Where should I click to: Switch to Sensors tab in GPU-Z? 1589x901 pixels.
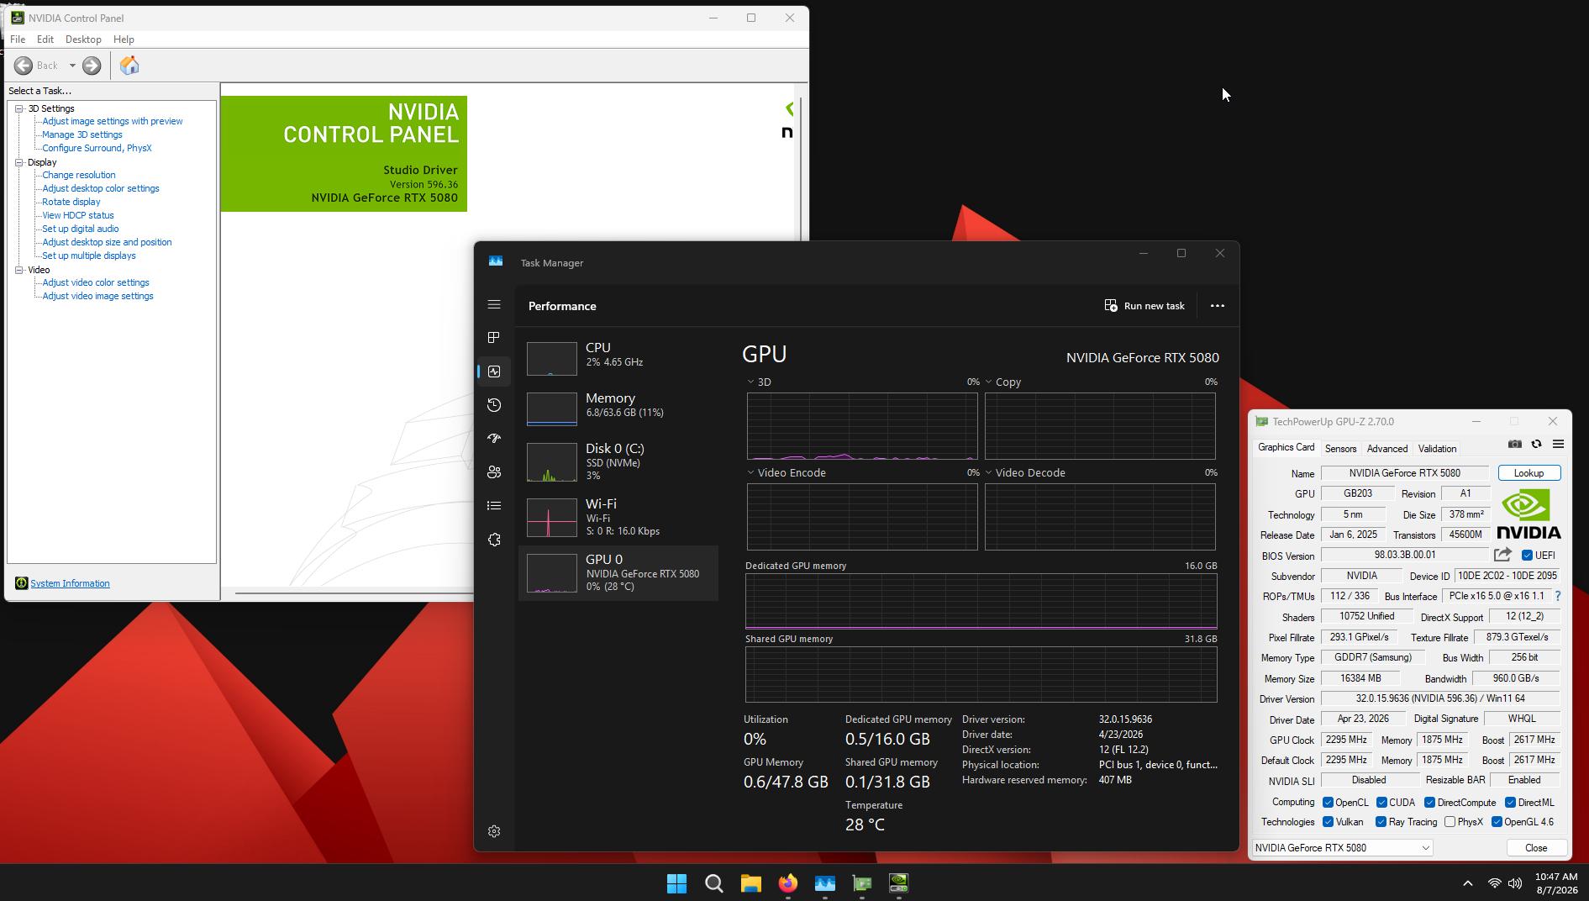pyautogui.click(x=1340, y=449)
